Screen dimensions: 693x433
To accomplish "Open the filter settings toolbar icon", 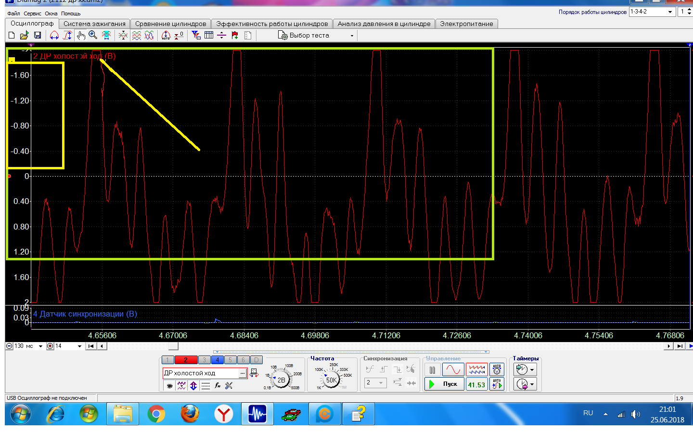I will (196, 35).
